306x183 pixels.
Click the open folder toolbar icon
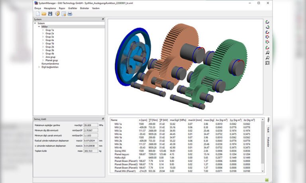tap(44, 13)
